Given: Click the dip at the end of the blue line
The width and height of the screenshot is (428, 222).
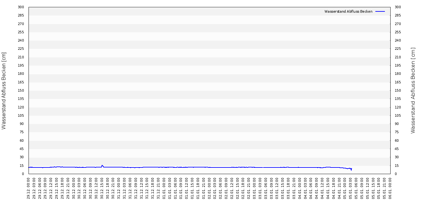Looking at the screenshot, I should [351, 170].
